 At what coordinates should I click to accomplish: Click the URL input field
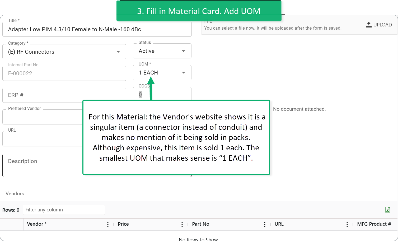(x=43, y=138)
